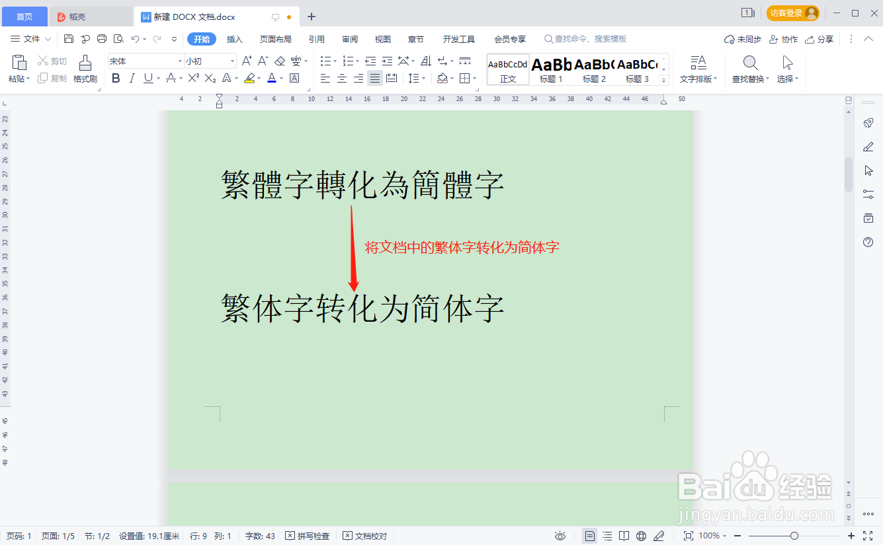Viewport: 883px width, 545px height.
Task: Open the References (引用) tab
Action: (317, 39)
